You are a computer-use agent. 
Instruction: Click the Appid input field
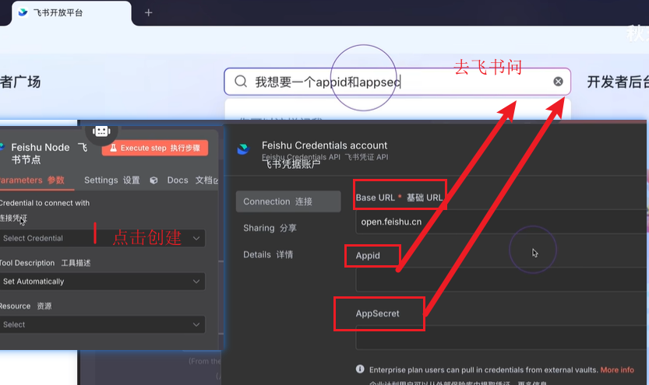501,280
